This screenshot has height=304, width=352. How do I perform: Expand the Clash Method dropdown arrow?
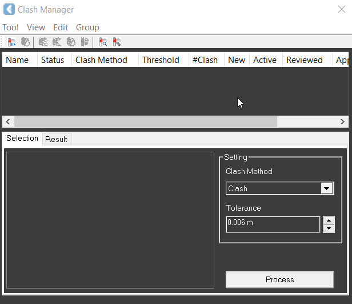tap(327, 188)
